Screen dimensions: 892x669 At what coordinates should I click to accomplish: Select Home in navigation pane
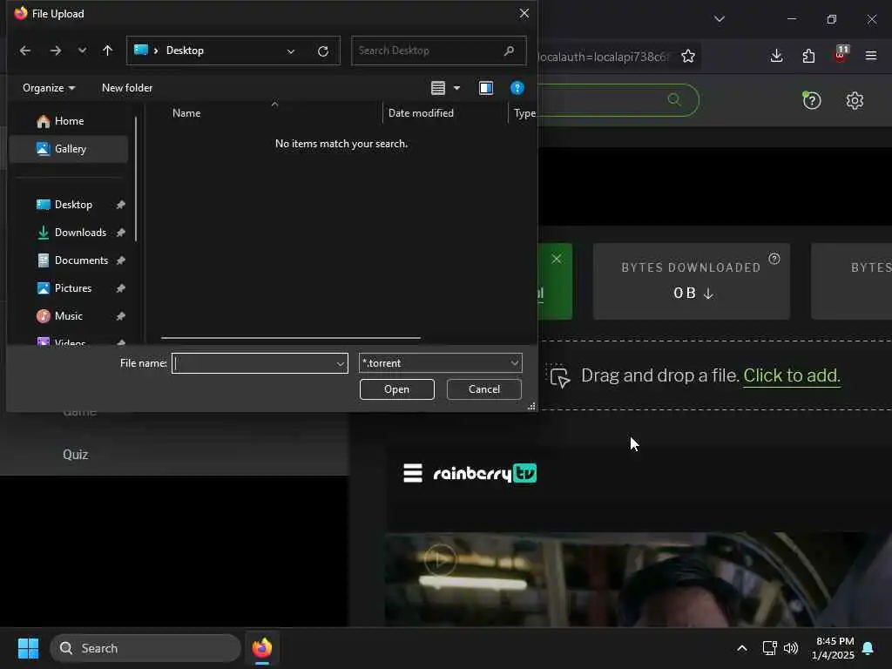click(x=69, y=120)
